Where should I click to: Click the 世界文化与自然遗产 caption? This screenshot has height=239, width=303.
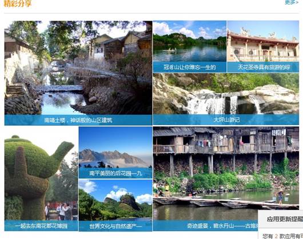point(115,226)
